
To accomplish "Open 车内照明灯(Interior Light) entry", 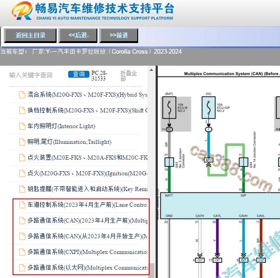I will (61, 126).
